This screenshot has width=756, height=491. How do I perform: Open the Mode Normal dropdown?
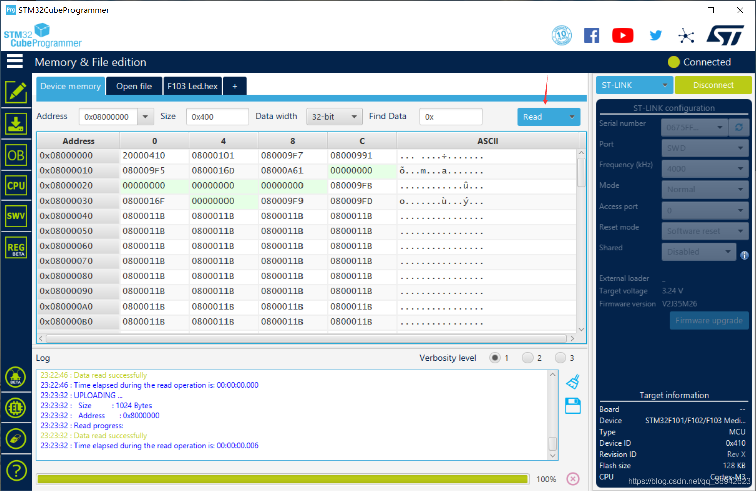tap(705, 189)
